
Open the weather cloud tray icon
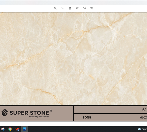[139, 129]
